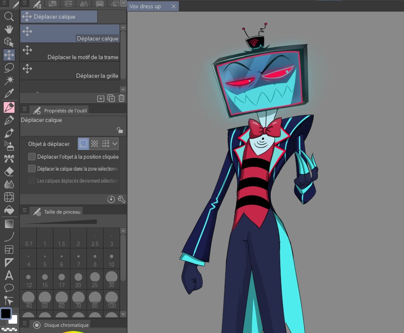Image resolution: width=404 pixels, height=333 pixels.
Task: Open Taille de pinceau tab
Action: click(57, 212)
